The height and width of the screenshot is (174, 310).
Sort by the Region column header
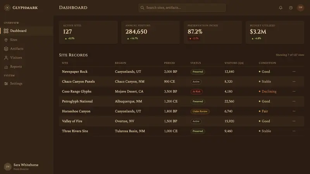(x=121, y=63)
